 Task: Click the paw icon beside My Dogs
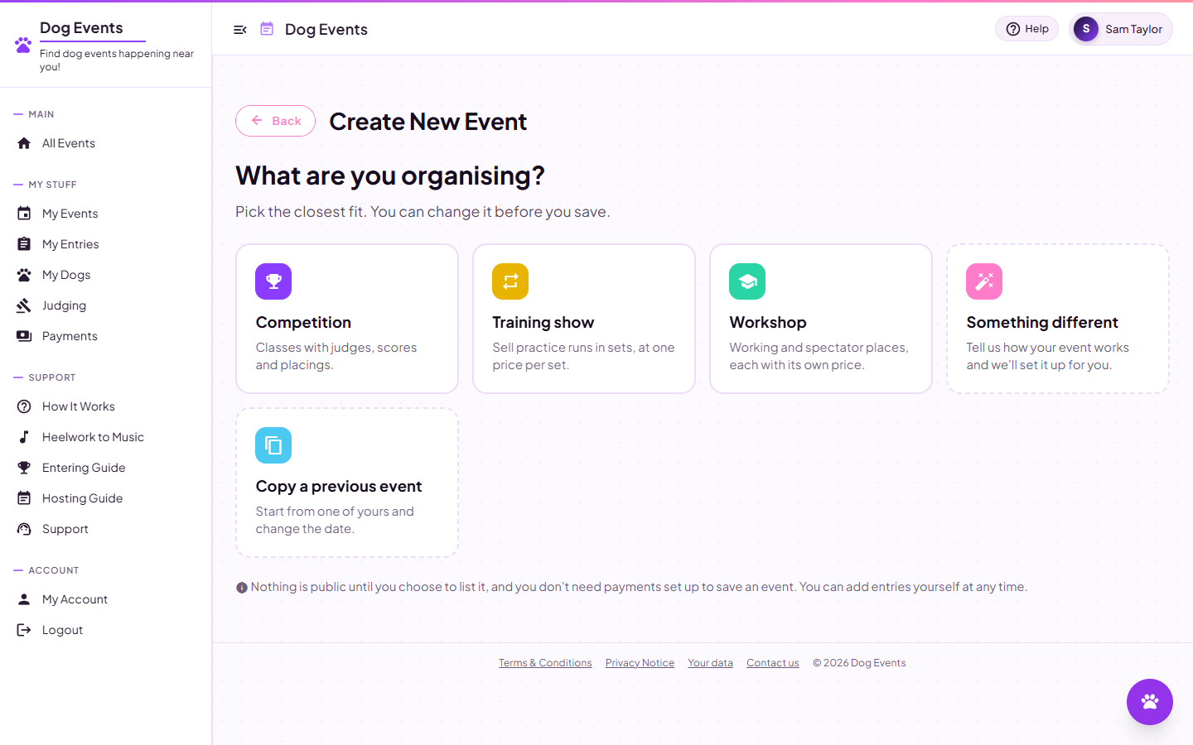point(24,275)
